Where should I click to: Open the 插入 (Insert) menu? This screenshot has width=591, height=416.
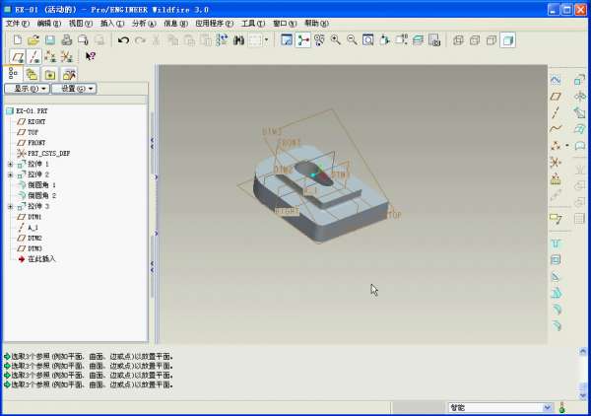tap(110, 23)
